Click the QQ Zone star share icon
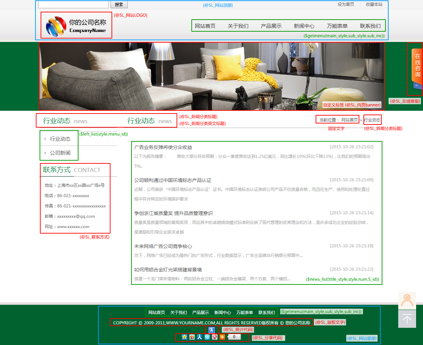The height and width of the screenshot is (345, 423). tap(184, 337)
